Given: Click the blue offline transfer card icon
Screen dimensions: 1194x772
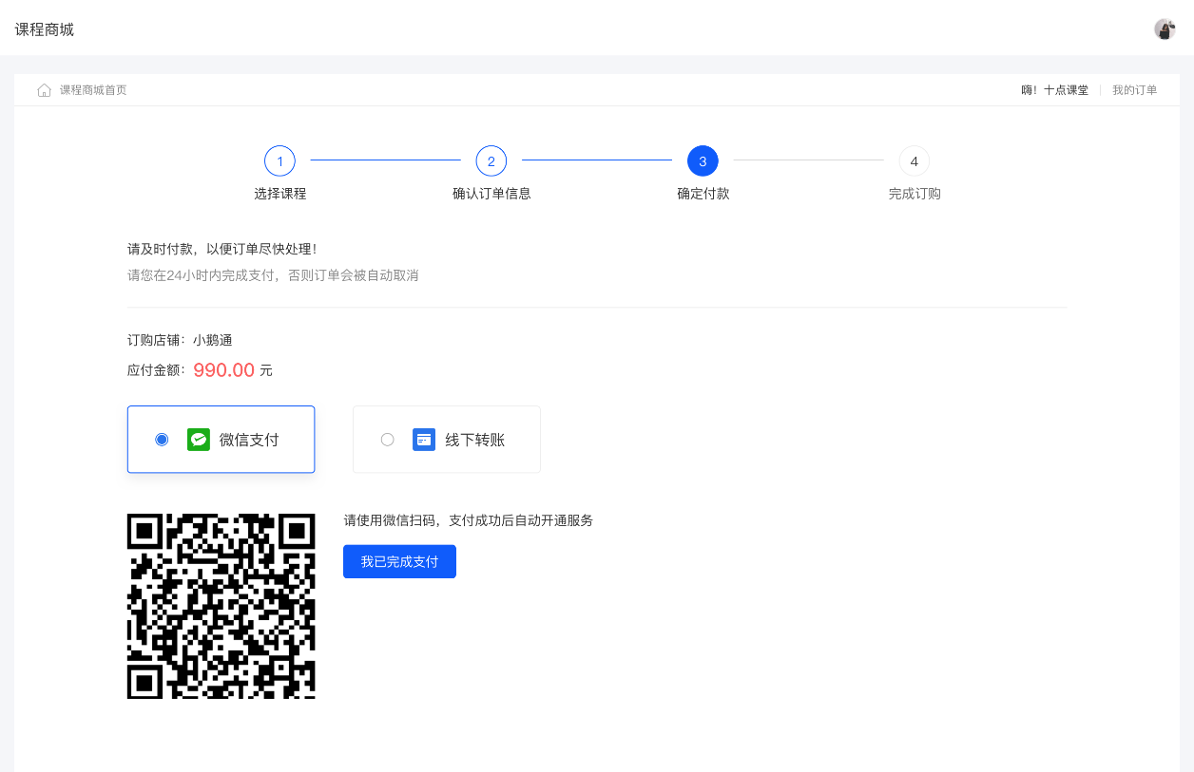Looking at the screenshot, I should click(424, 440).
